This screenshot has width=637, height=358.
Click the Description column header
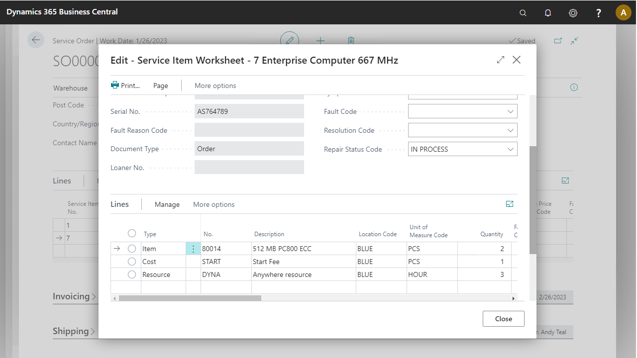click(269, 234)
